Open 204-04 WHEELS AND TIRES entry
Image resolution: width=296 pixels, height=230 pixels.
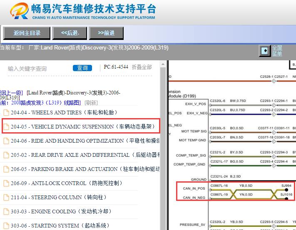tap(64, 113)
